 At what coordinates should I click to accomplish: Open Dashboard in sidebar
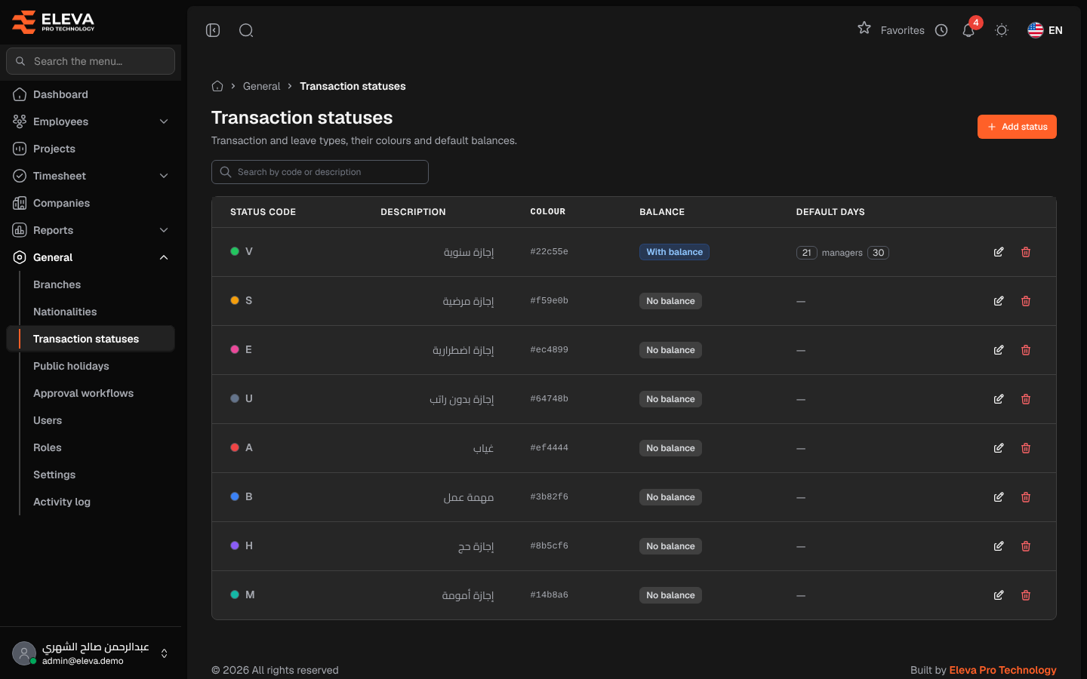tap(91, 94)
